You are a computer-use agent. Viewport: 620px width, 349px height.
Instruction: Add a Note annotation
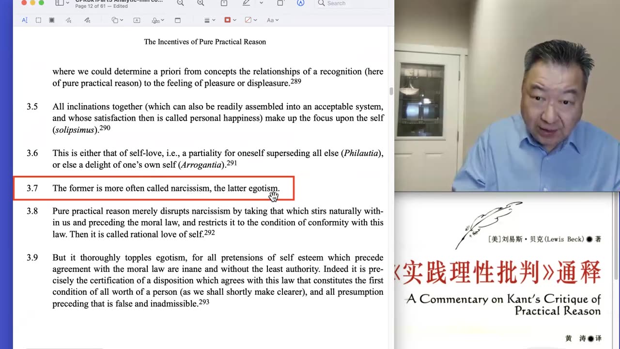tap(177, 20)
